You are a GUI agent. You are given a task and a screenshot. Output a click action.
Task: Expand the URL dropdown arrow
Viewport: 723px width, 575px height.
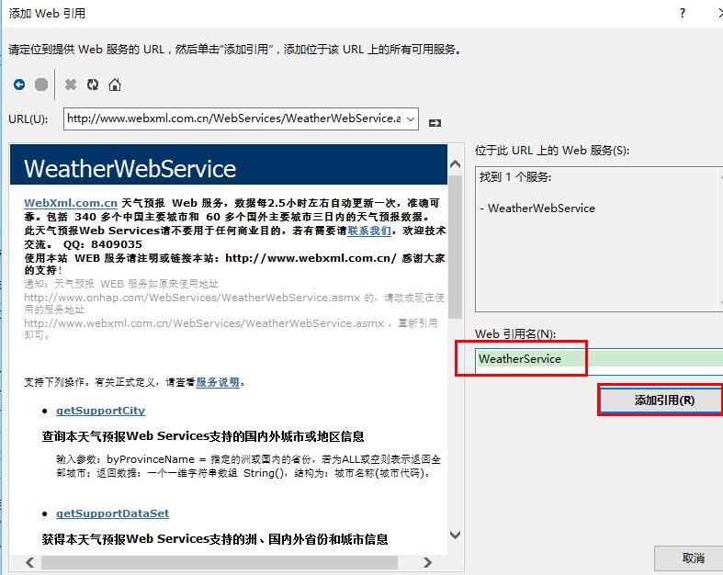pos(411,119)
